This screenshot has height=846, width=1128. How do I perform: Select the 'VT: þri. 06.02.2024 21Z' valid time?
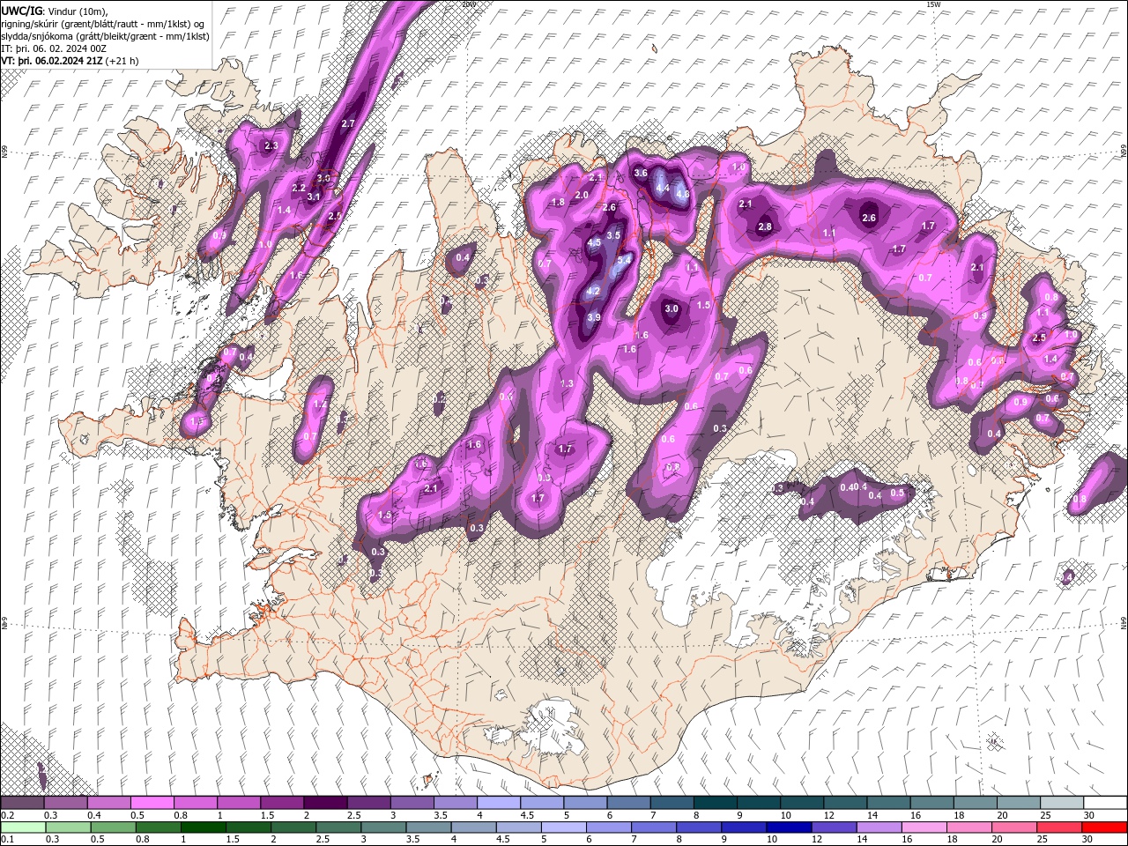coord(52,61)
